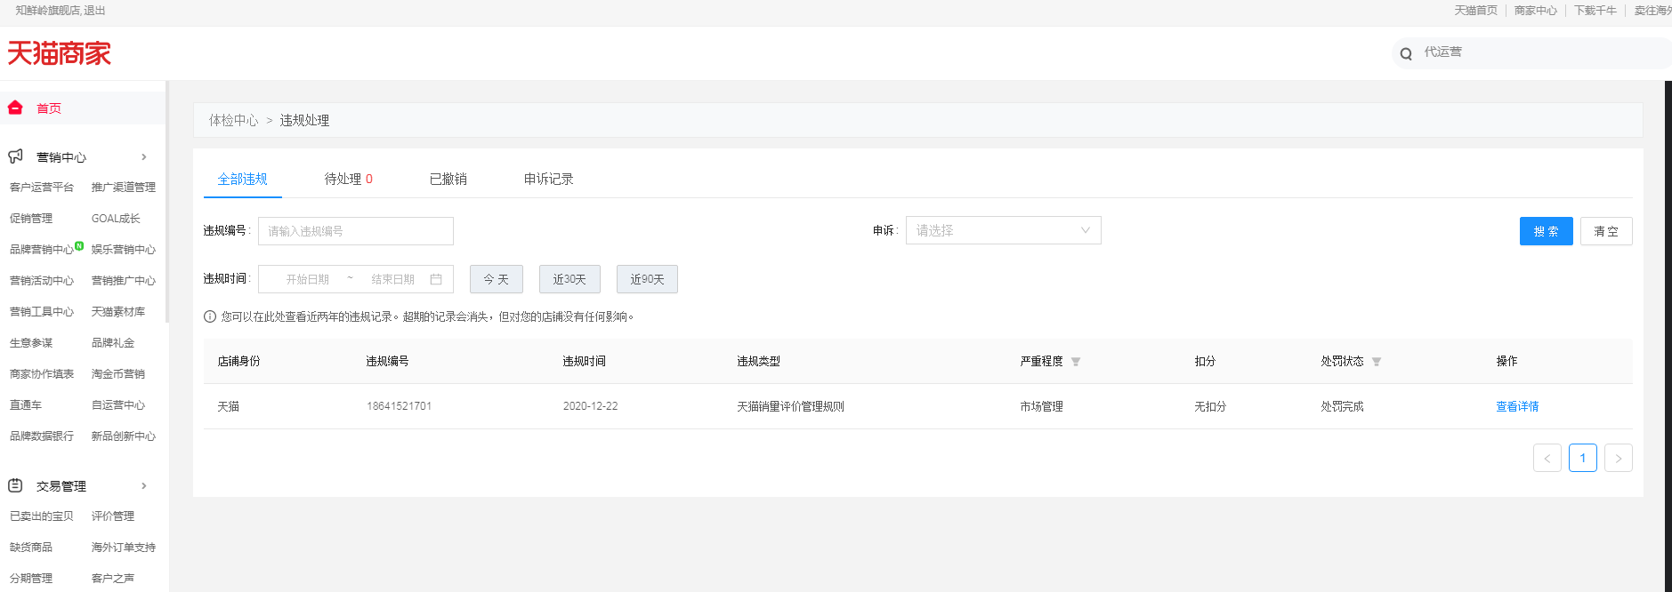1672x592 pixels.
Task: Click 体检中心 in the breadcrumb
Action: click(x=234, y=120)
